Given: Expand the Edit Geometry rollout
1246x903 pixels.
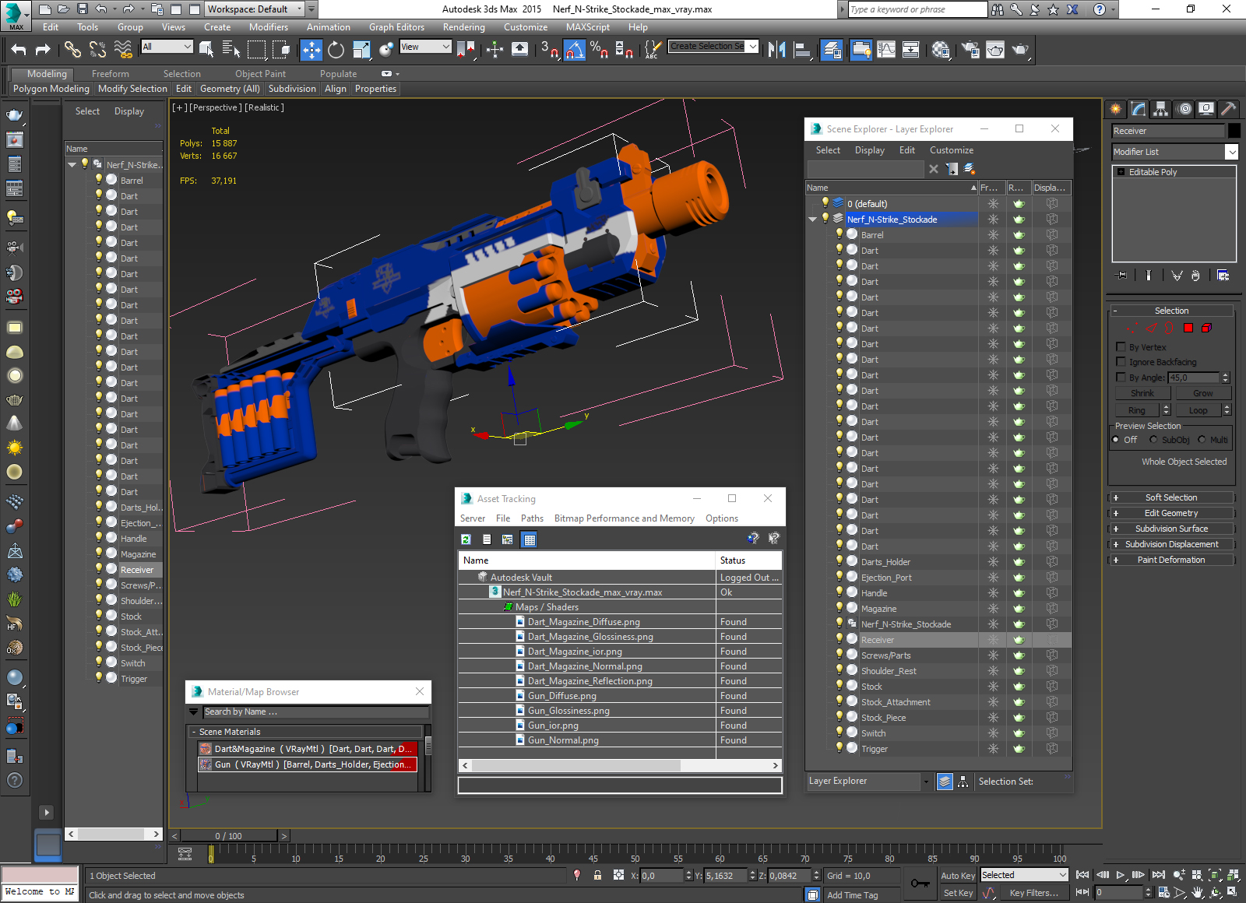Looking at the screenshot, I should pos(1171,513).
